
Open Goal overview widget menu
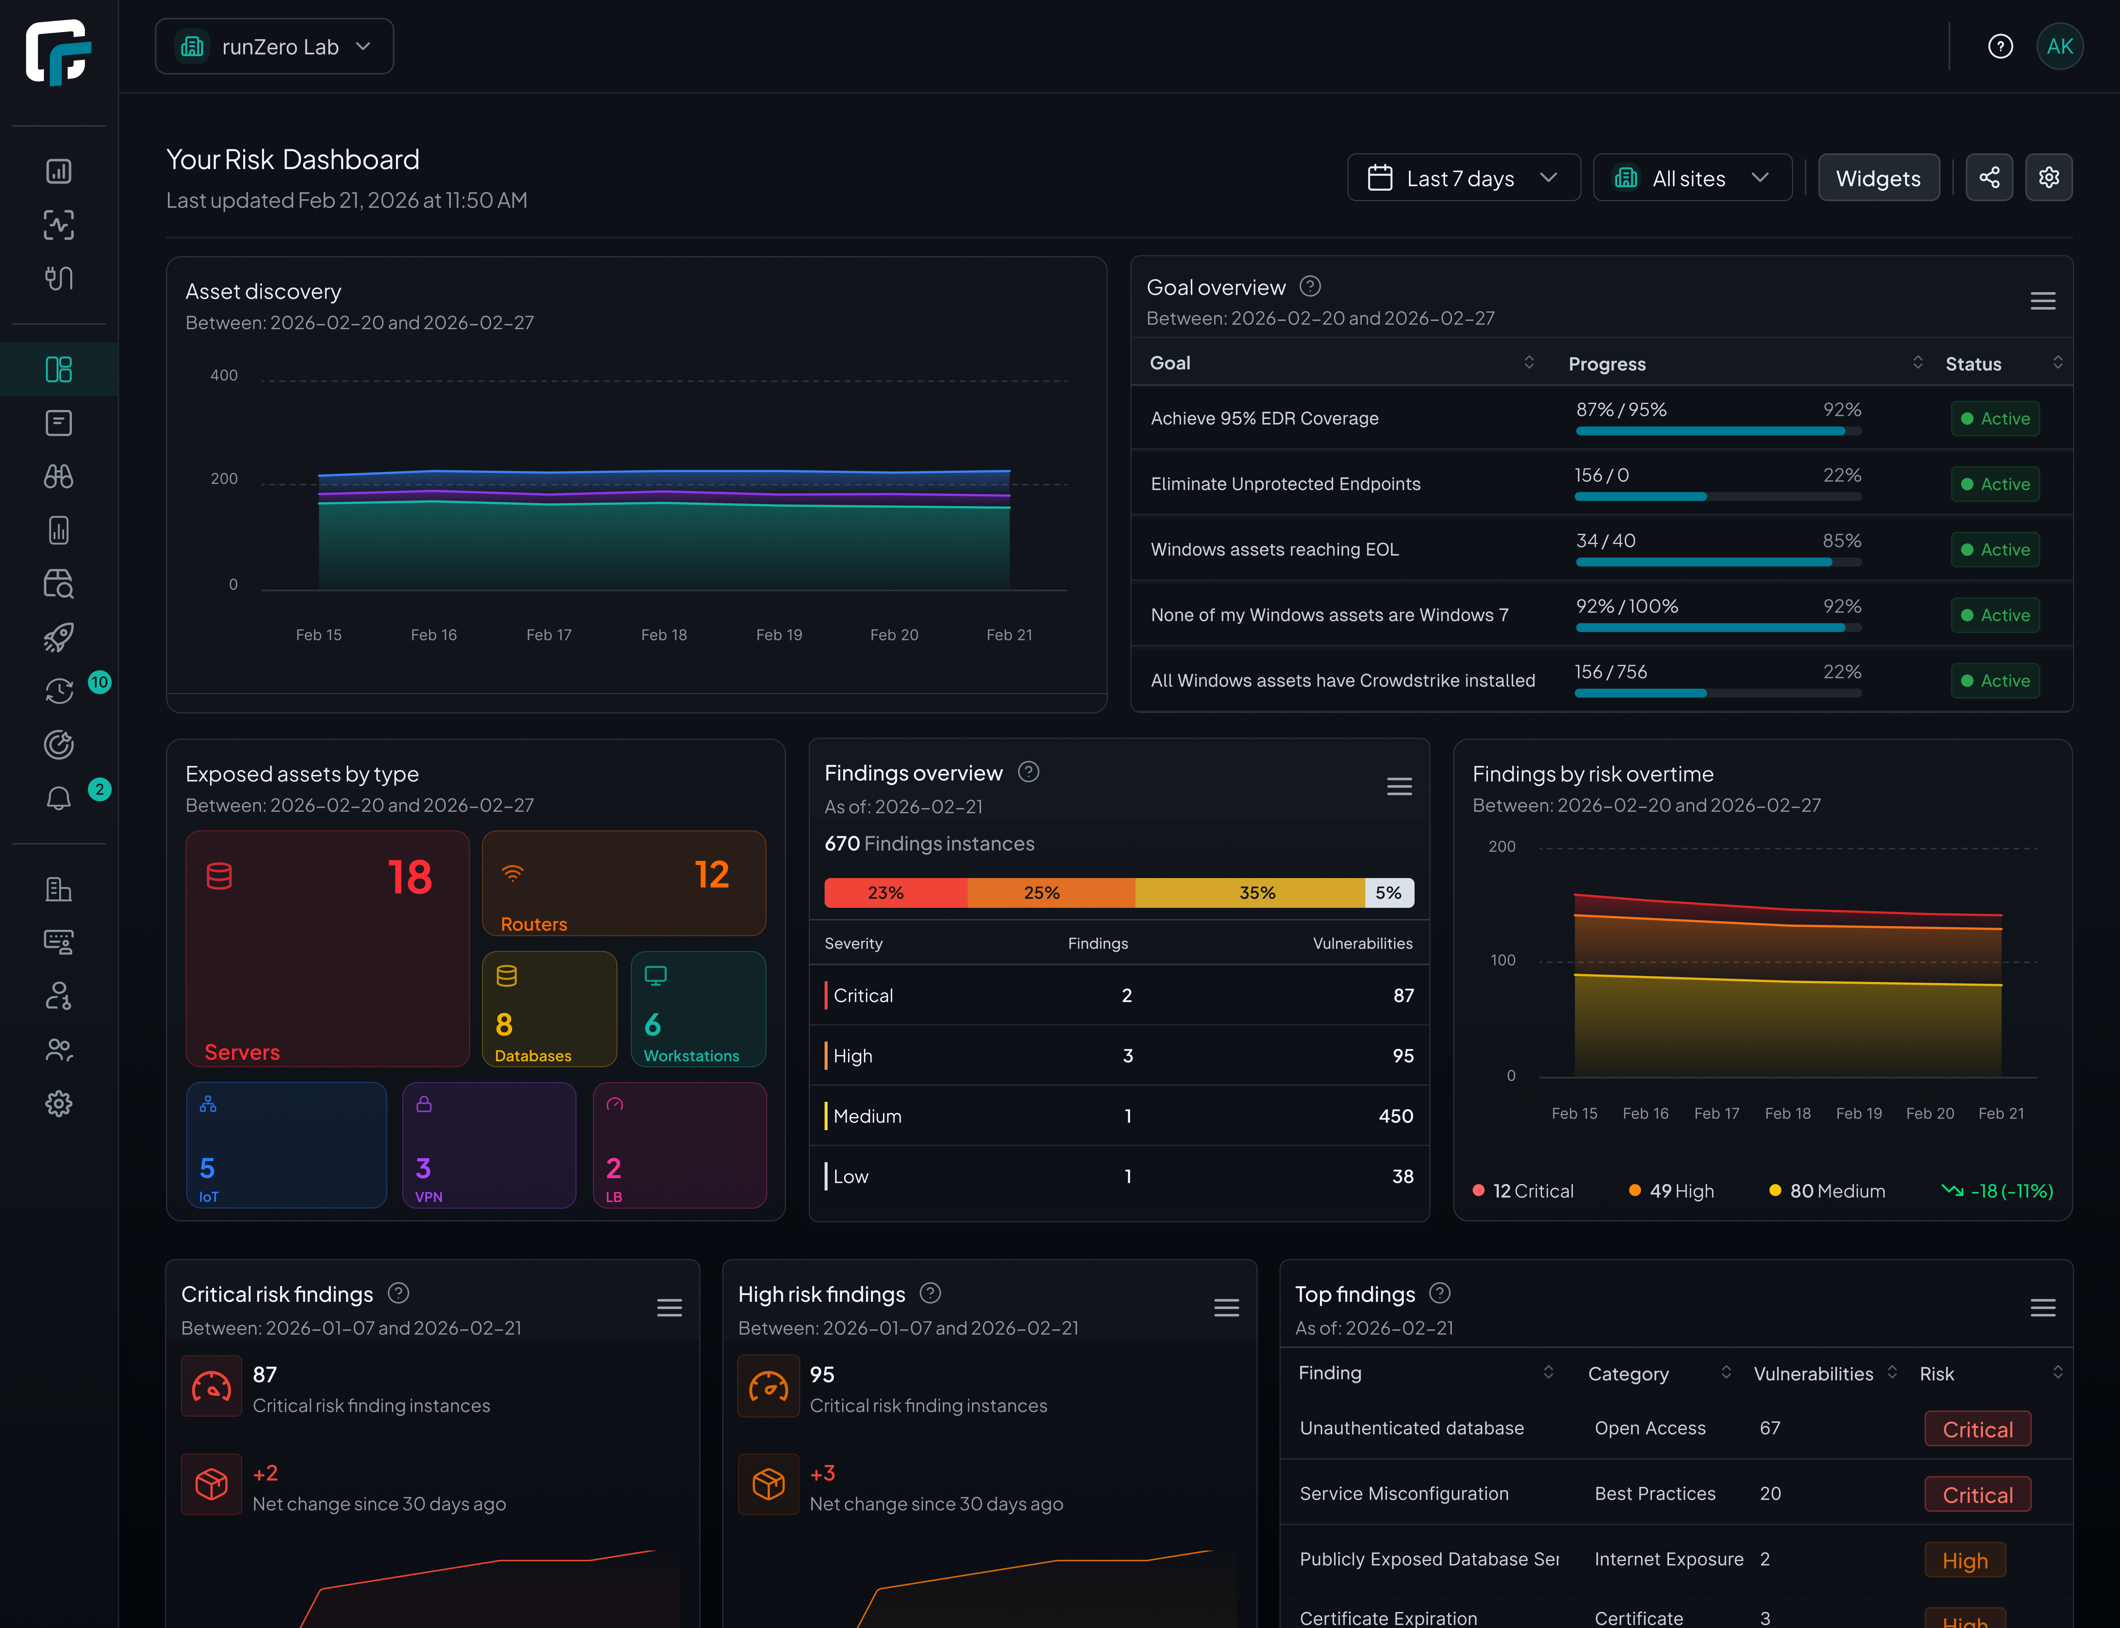(x=2043, y=301)
